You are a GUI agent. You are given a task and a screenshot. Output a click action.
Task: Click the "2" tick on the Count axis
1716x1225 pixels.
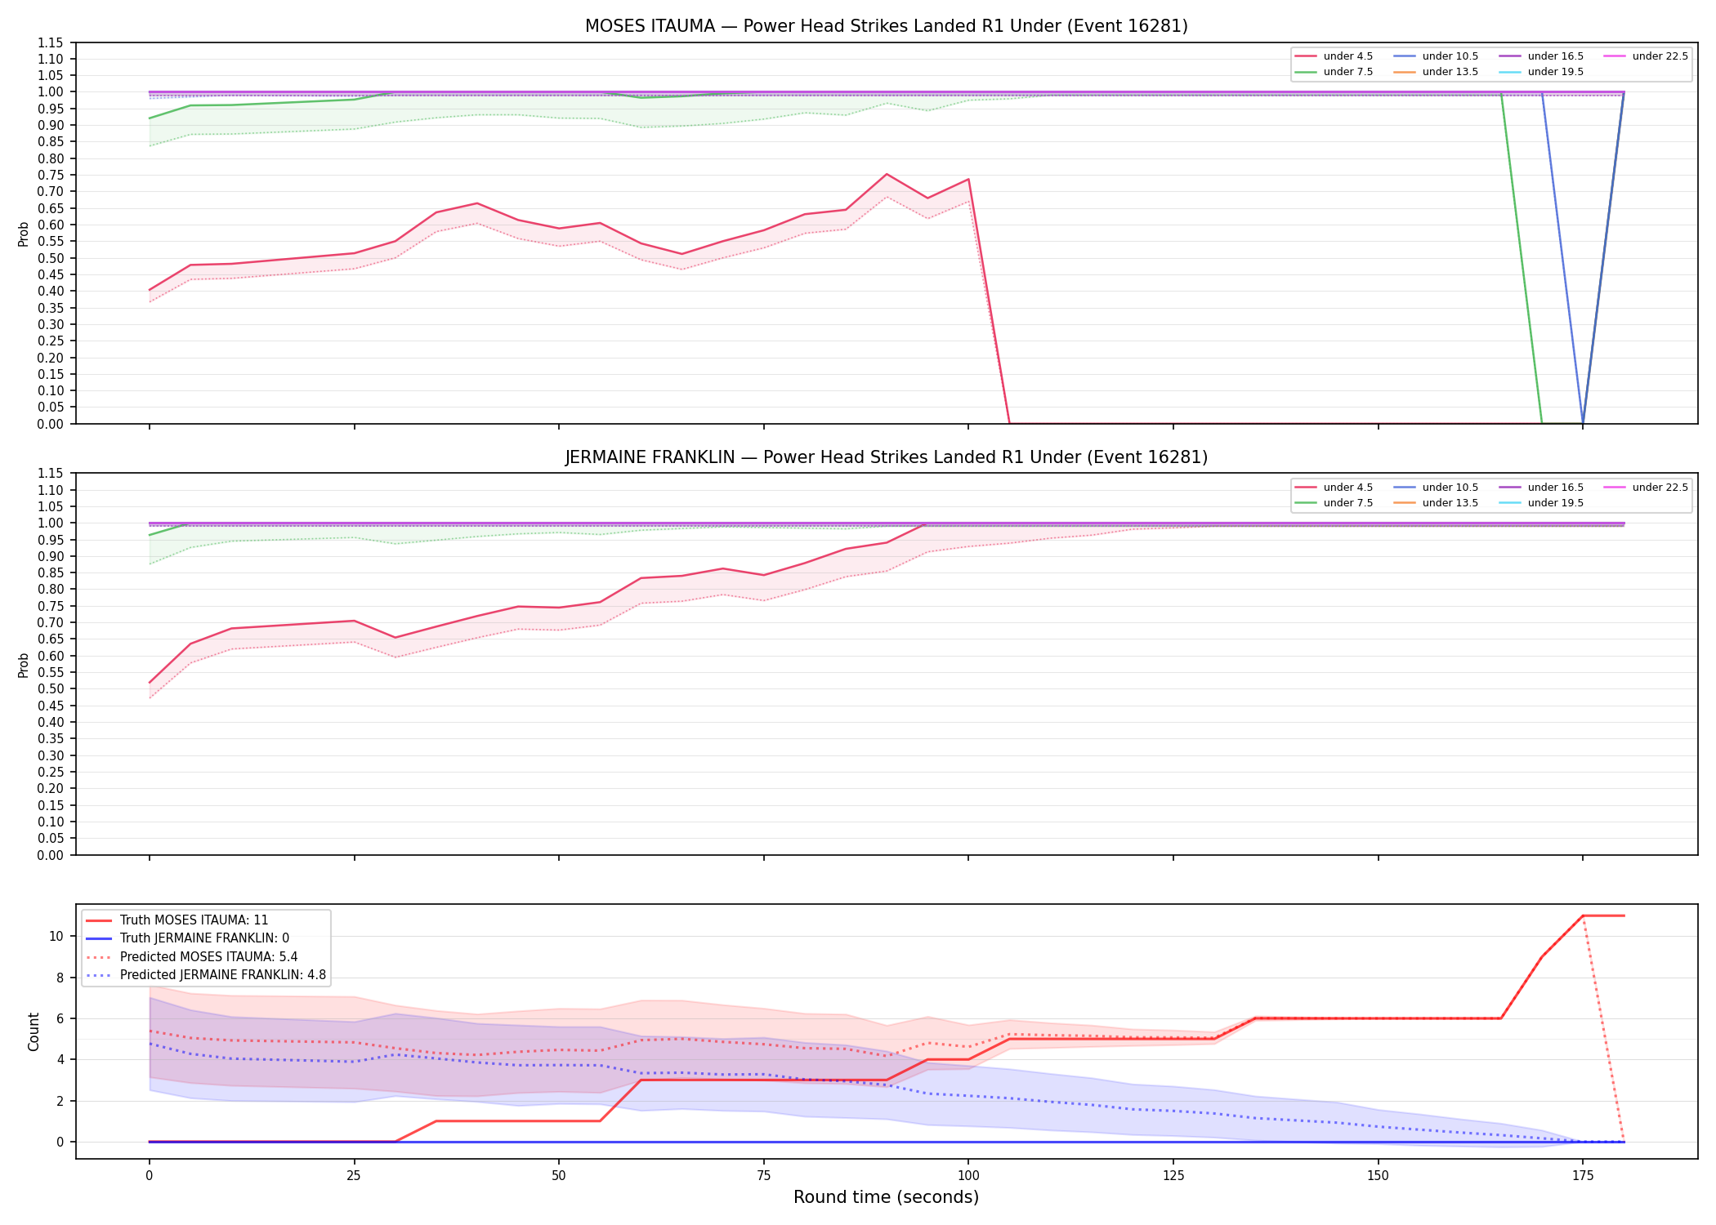[60, 1101]
